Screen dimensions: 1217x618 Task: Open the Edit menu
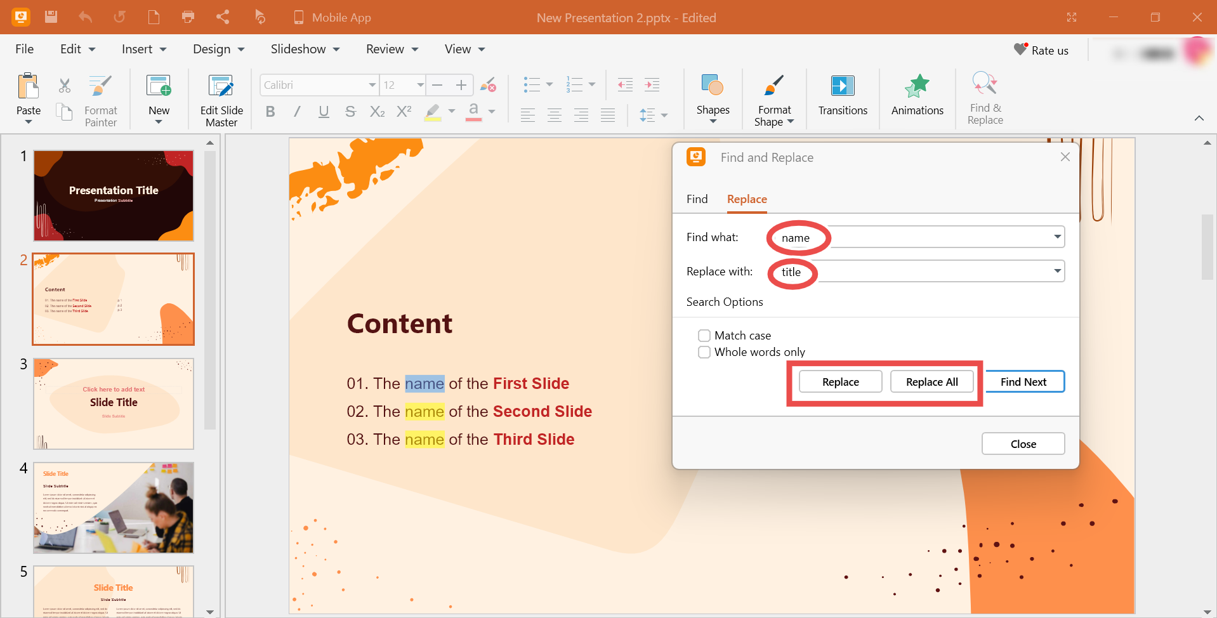click(x=77, y=49)
